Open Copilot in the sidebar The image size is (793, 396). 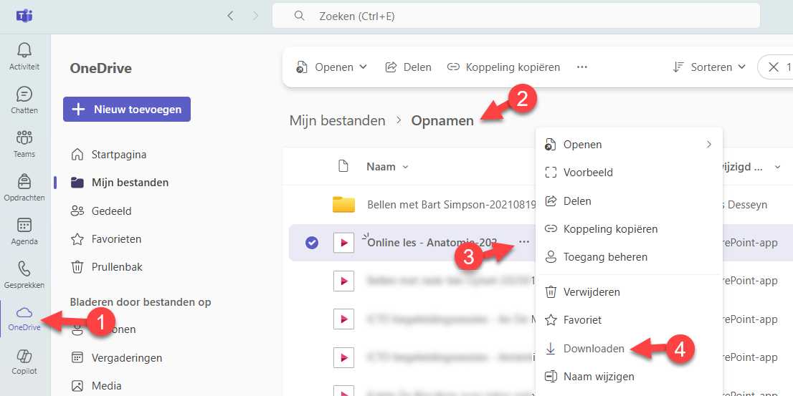click(x=24, y=362)
